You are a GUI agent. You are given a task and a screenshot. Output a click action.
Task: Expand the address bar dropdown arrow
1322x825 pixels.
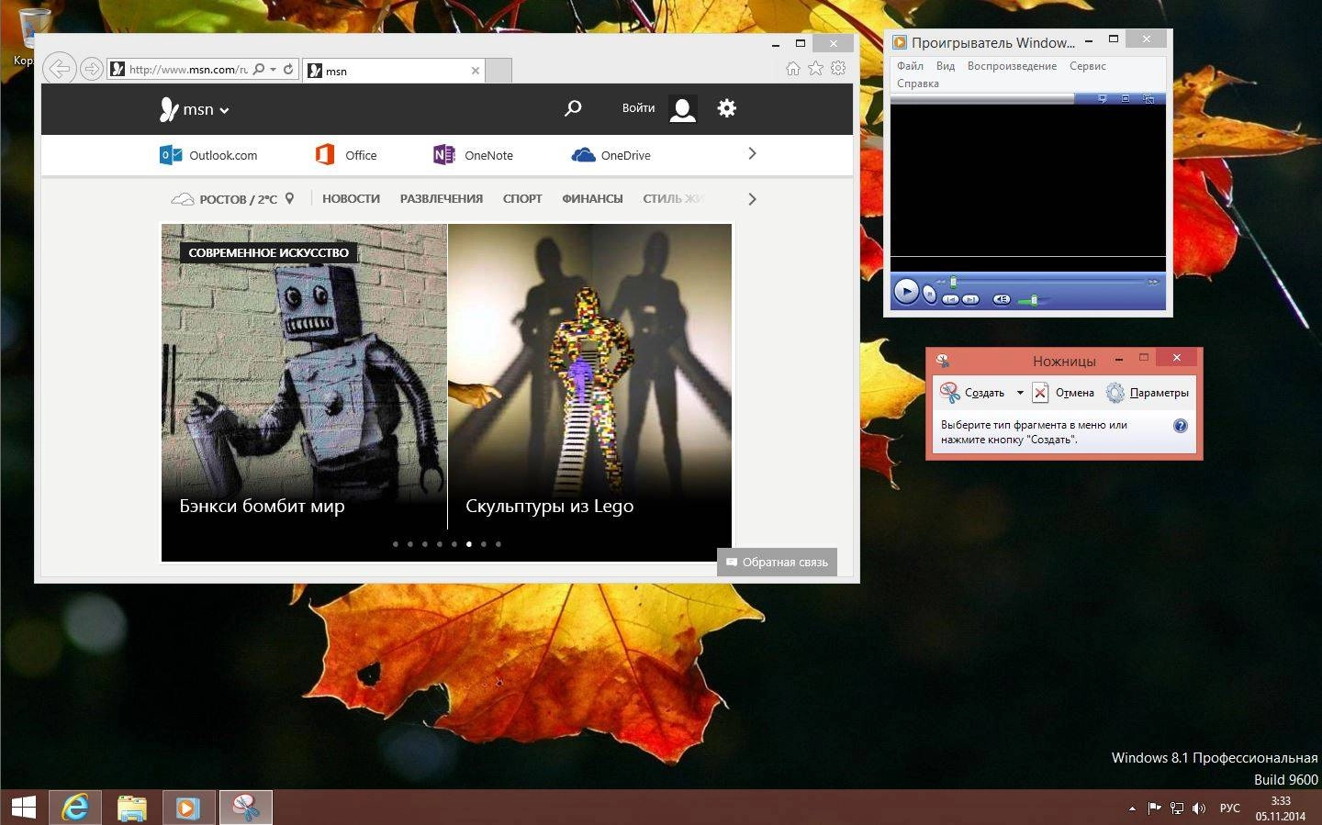pyautogui.click(x=273, y=69)
